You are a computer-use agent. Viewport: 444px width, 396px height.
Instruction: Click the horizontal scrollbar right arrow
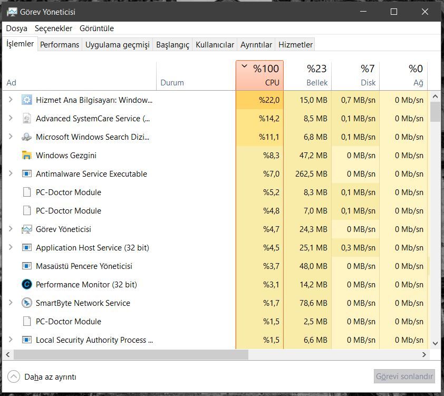424,355
